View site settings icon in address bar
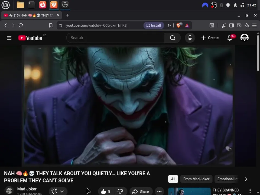This screenshot has height=195, width=260. pyautogui.click(x=61, y=25)
